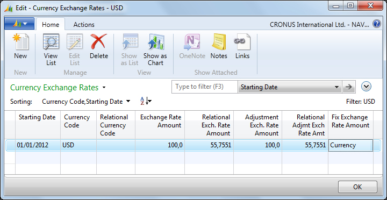387x200 pixels.
Task: Delete the selected exchange rate
Action: 99,47
